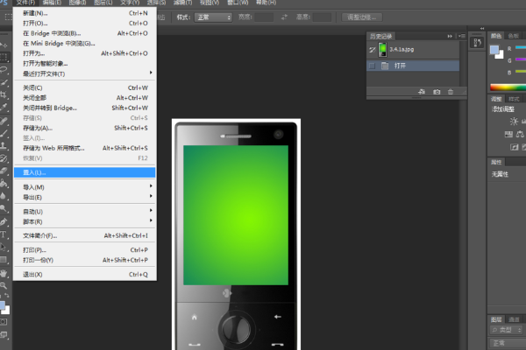Select the Paint Bucket tool
Screen dimensions: 526x350
click(x=4, y=183)
